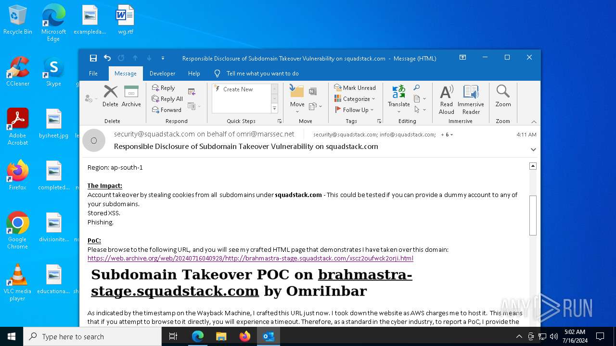The image size is (616, 346).
Task: Click Reply All in Respond group
Action: click(x=167, y=99)
